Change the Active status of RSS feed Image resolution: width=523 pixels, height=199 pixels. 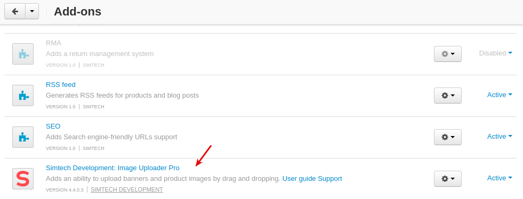(500, 95)
